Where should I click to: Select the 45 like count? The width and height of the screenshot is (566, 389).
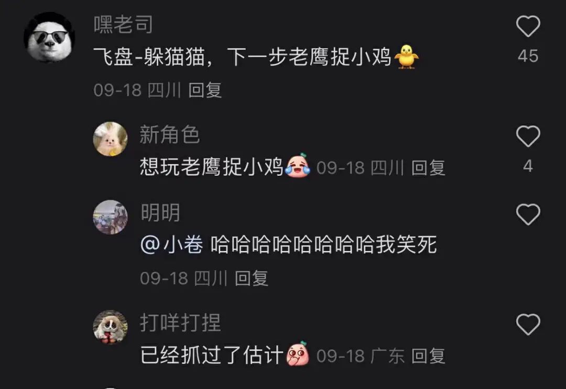[528, 56]
